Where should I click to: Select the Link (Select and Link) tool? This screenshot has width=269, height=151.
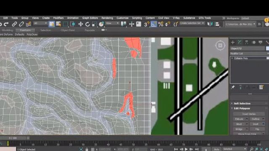click(x=14, y=24)
